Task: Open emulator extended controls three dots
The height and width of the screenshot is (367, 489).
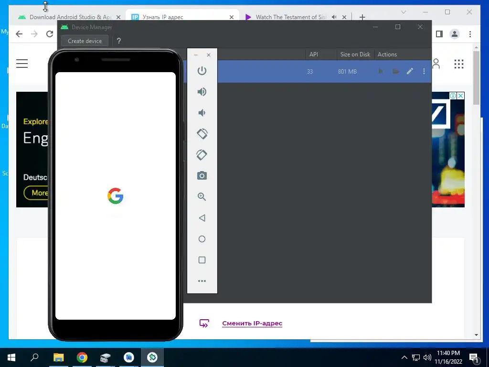Action: (202, 281)
